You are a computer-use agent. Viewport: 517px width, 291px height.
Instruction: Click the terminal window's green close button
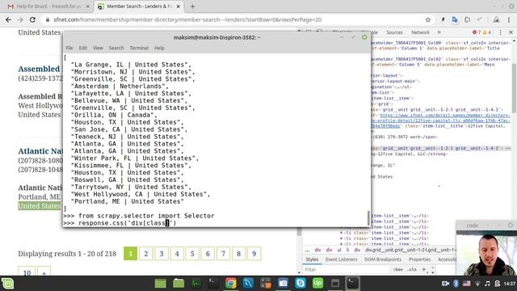click(x=364, y=37)
